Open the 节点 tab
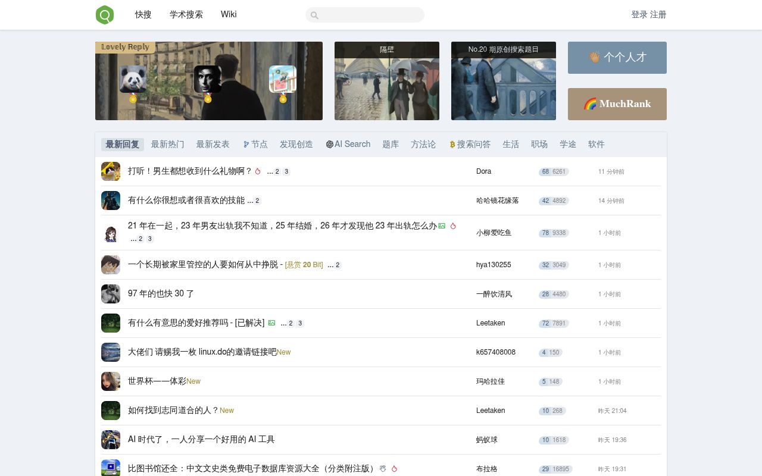The width and height of the screenshot is (762, 476). (x=256, y=145)
